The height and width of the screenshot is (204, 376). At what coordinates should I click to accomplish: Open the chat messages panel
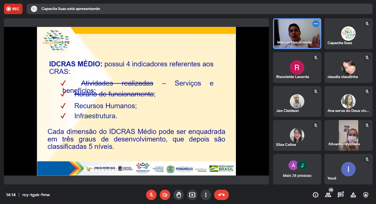pyautogui.click(x=341, y=195)
